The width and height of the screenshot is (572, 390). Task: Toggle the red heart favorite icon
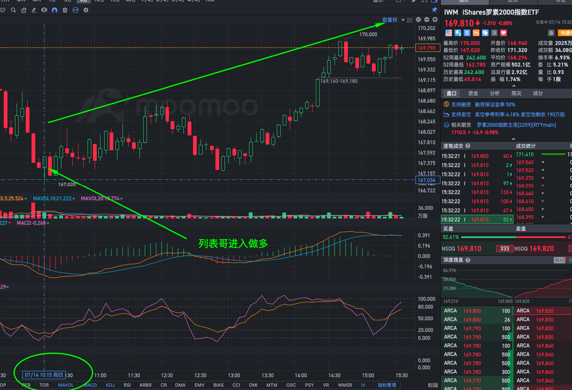coord(504,33)
